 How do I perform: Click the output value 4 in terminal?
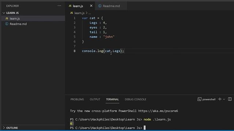coord(71,124)
